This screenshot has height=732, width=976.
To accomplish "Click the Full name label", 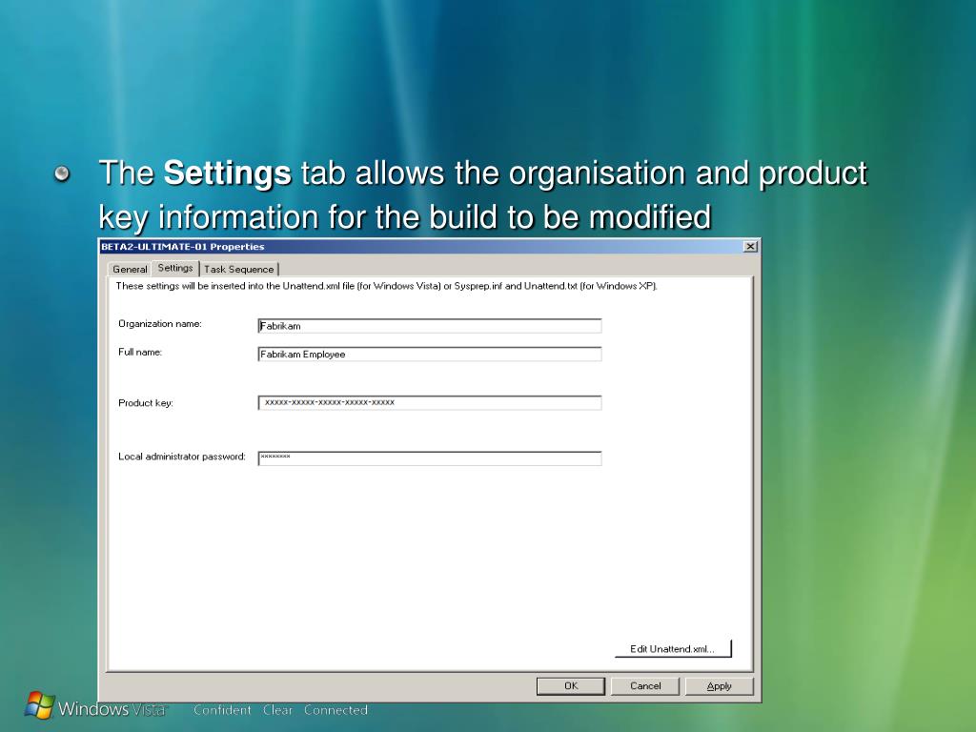I will point(140,353).
